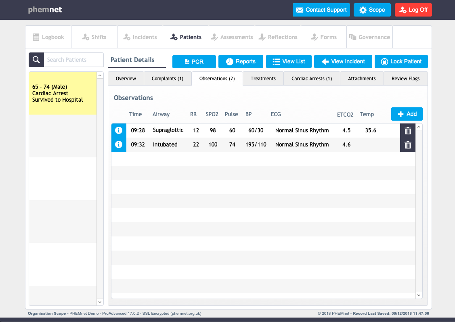The width and height of the screenshot is (455, 322).
Task: Delete the 09:28 Supraglottic observation
Action: 408,131
